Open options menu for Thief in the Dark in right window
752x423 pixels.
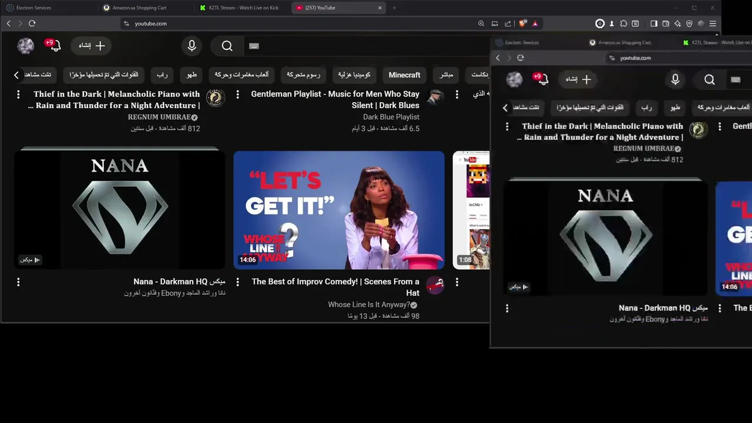pyautogui.click(x=507, y=126)
